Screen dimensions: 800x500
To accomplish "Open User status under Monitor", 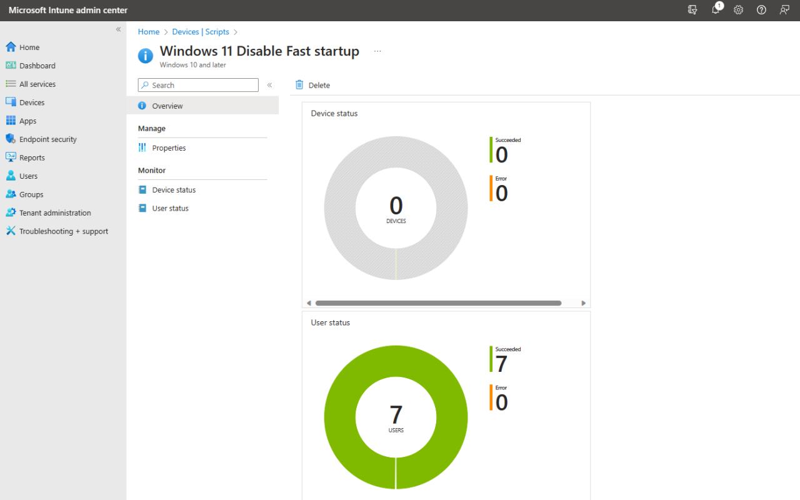I will click(170, 208).
